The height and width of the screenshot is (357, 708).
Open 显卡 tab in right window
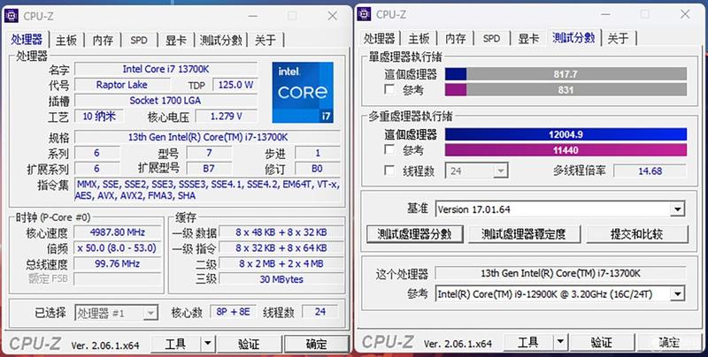point(528,38)
